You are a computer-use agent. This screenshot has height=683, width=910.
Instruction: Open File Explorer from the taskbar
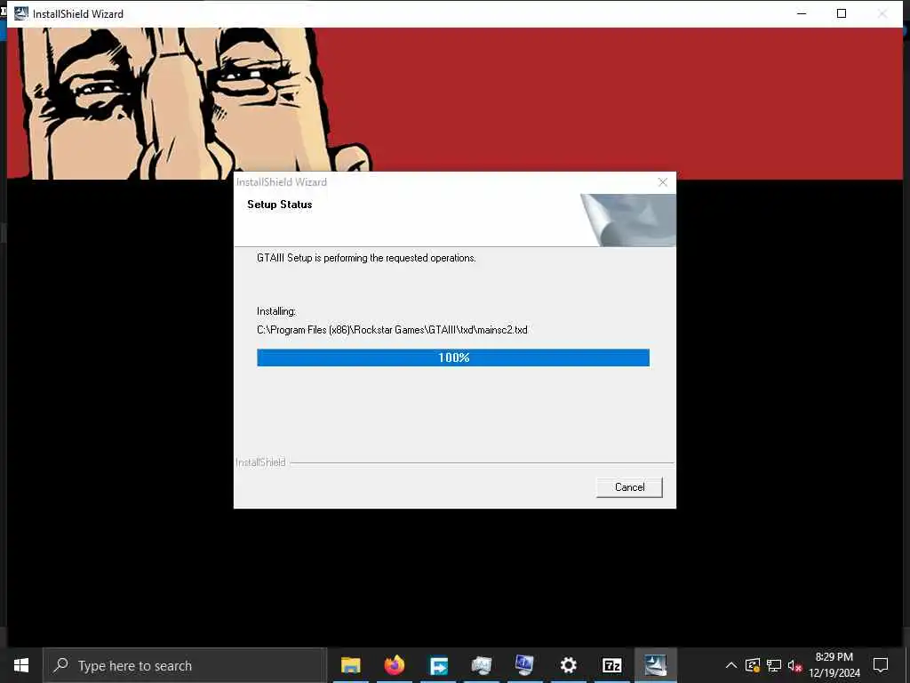[x=350, y=665]
